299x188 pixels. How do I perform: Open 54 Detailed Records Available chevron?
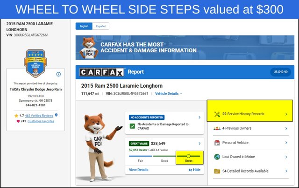286,171
